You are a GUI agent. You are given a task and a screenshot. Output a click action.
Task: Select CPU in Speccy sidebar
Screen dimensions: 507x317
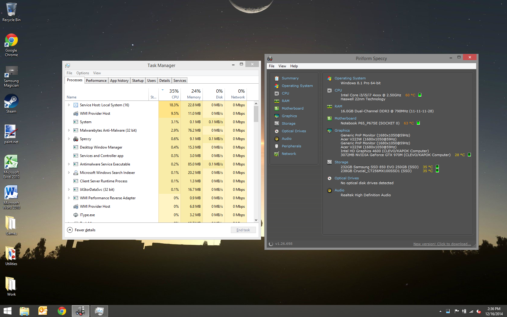[x=285, y=93]
